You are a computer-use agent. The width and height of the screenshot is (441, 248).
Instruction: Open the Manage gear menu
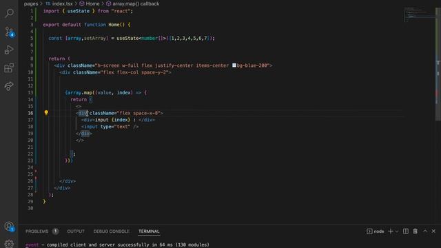(x=9, y=243)
